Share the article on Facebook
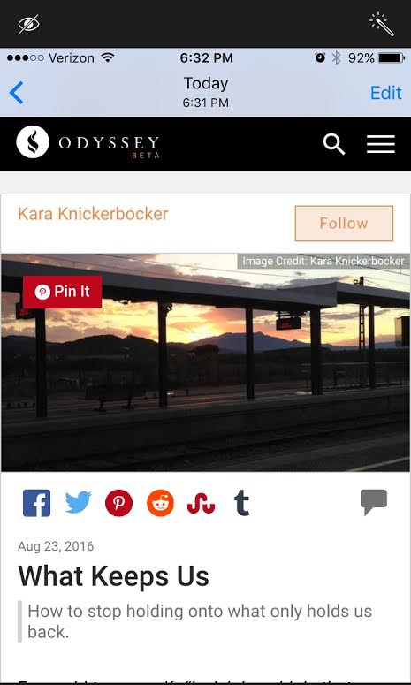 tap(37, 503)
